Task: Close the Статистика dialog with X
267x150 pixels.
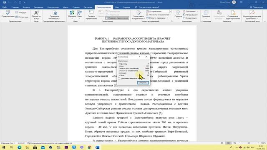Action: [146, 57]
